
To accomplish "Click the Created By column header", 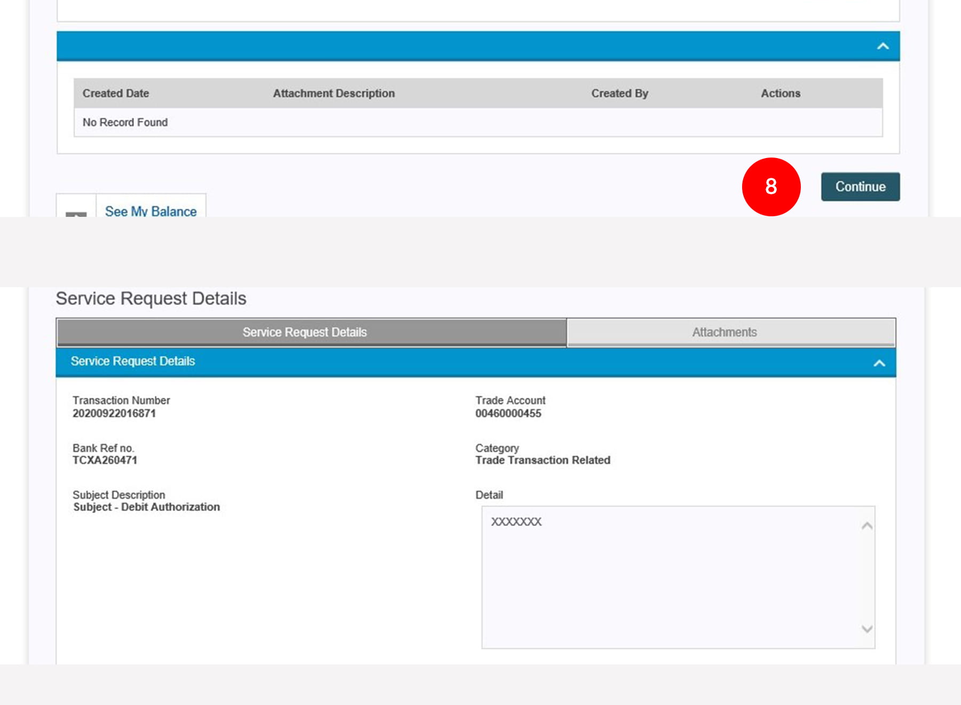I will coord(619,93).
